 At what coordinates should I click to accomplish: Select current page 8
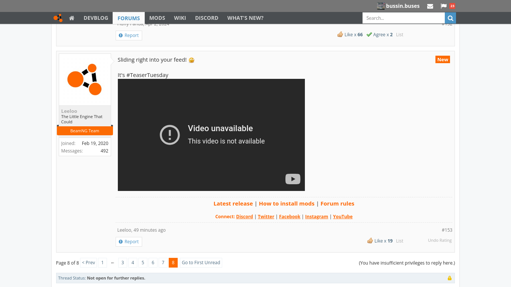tap(173, 263)
